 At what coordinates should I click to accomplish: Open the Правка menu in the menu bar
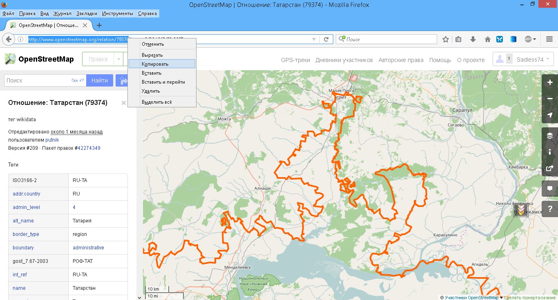27,13
